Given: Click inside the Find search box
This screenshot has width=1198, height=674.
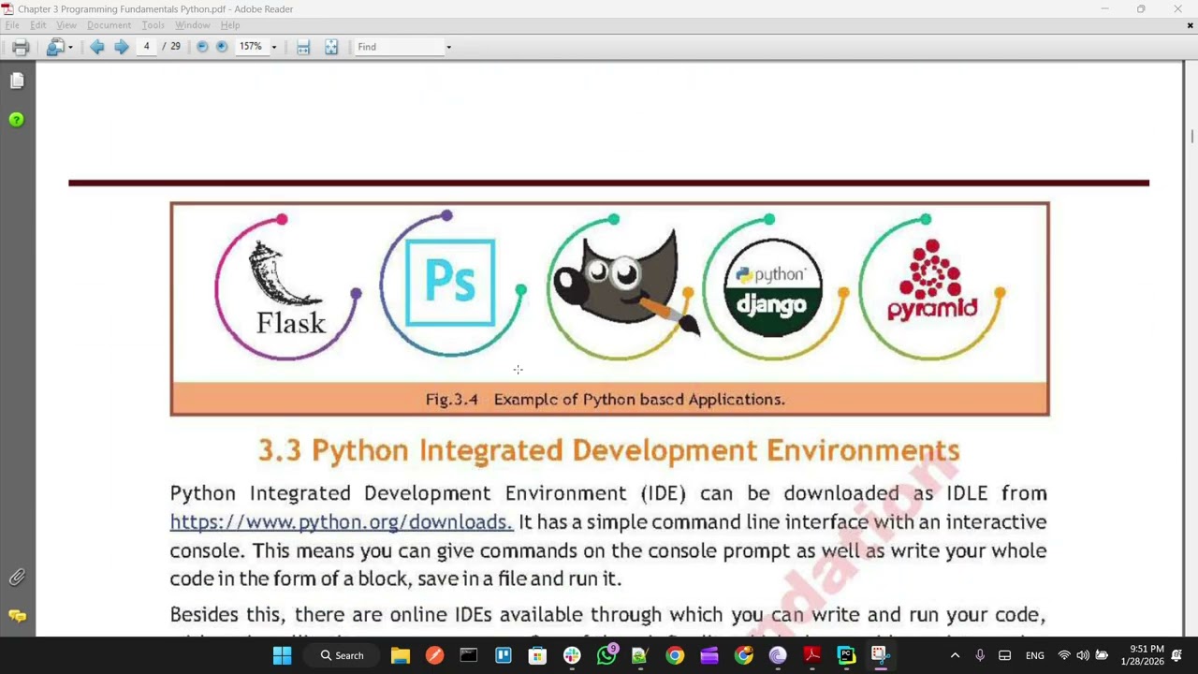Looking at the screenshot, I should (399, 47).
